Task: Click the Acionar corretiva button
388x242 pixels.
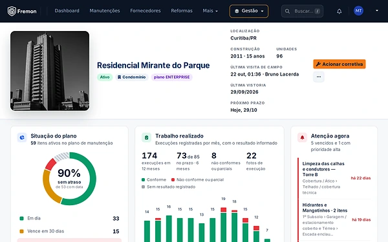Action: (339, 64)
